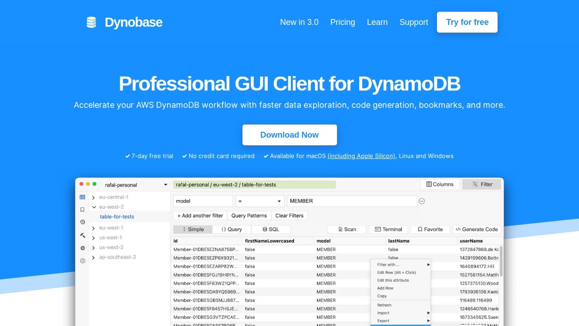579x326 pixels.
Task: Choose 'Add Row' from context menu
Action: click(x=401, y=288)
